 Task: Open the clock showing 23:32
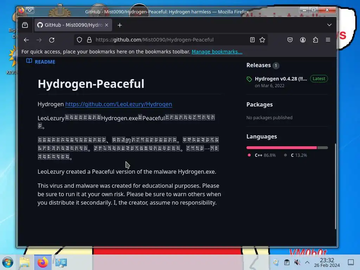click(327, 262)
